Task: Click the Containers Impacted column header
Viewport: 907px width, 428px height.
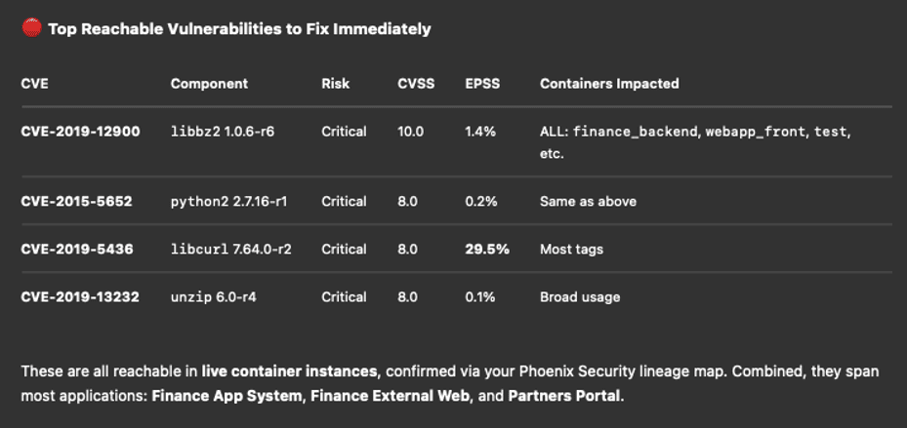Action: tap(609, 84)
